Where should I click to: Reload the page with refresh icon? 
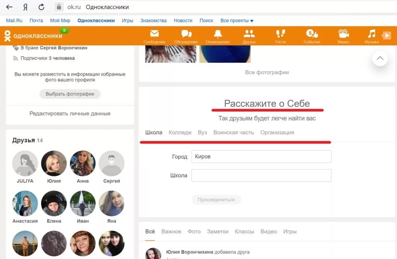point(41,7)
